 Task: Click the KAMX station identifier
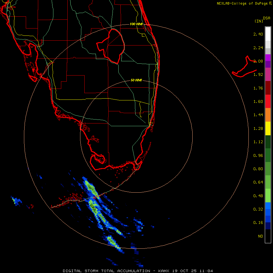point(164,271)
